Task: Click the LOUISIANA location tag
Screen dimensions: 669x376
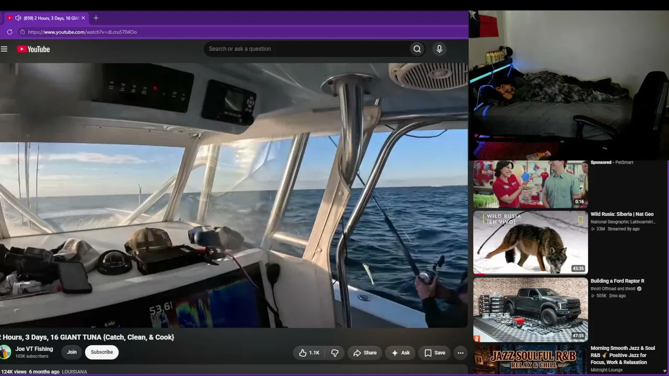Action: click(74, 372)
